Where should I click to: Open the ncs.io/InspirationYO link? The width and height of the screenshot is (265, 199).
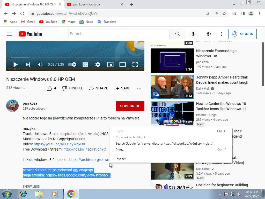[x=85, y=150]
